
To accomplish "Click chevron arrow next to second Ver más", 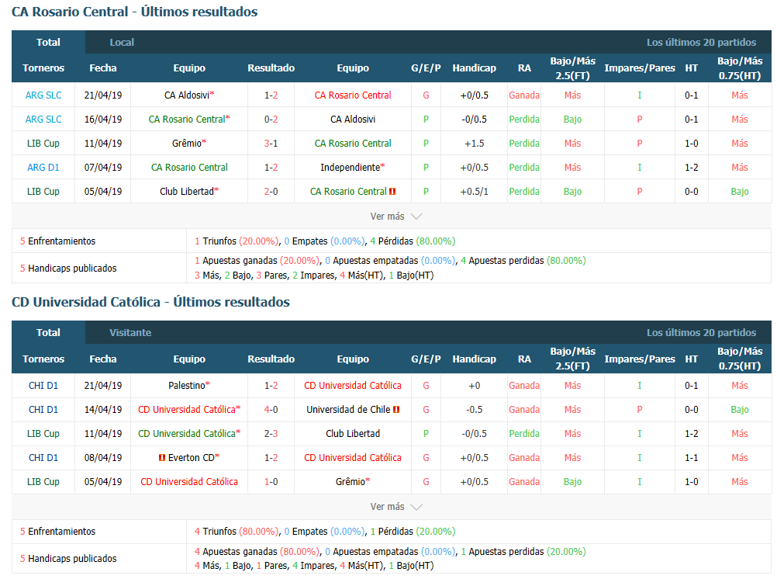I will tap(416, 507).
